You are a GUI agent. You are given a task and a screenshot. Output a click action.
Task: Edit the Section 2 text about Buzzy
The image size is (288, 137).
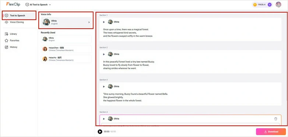(129, 65)
